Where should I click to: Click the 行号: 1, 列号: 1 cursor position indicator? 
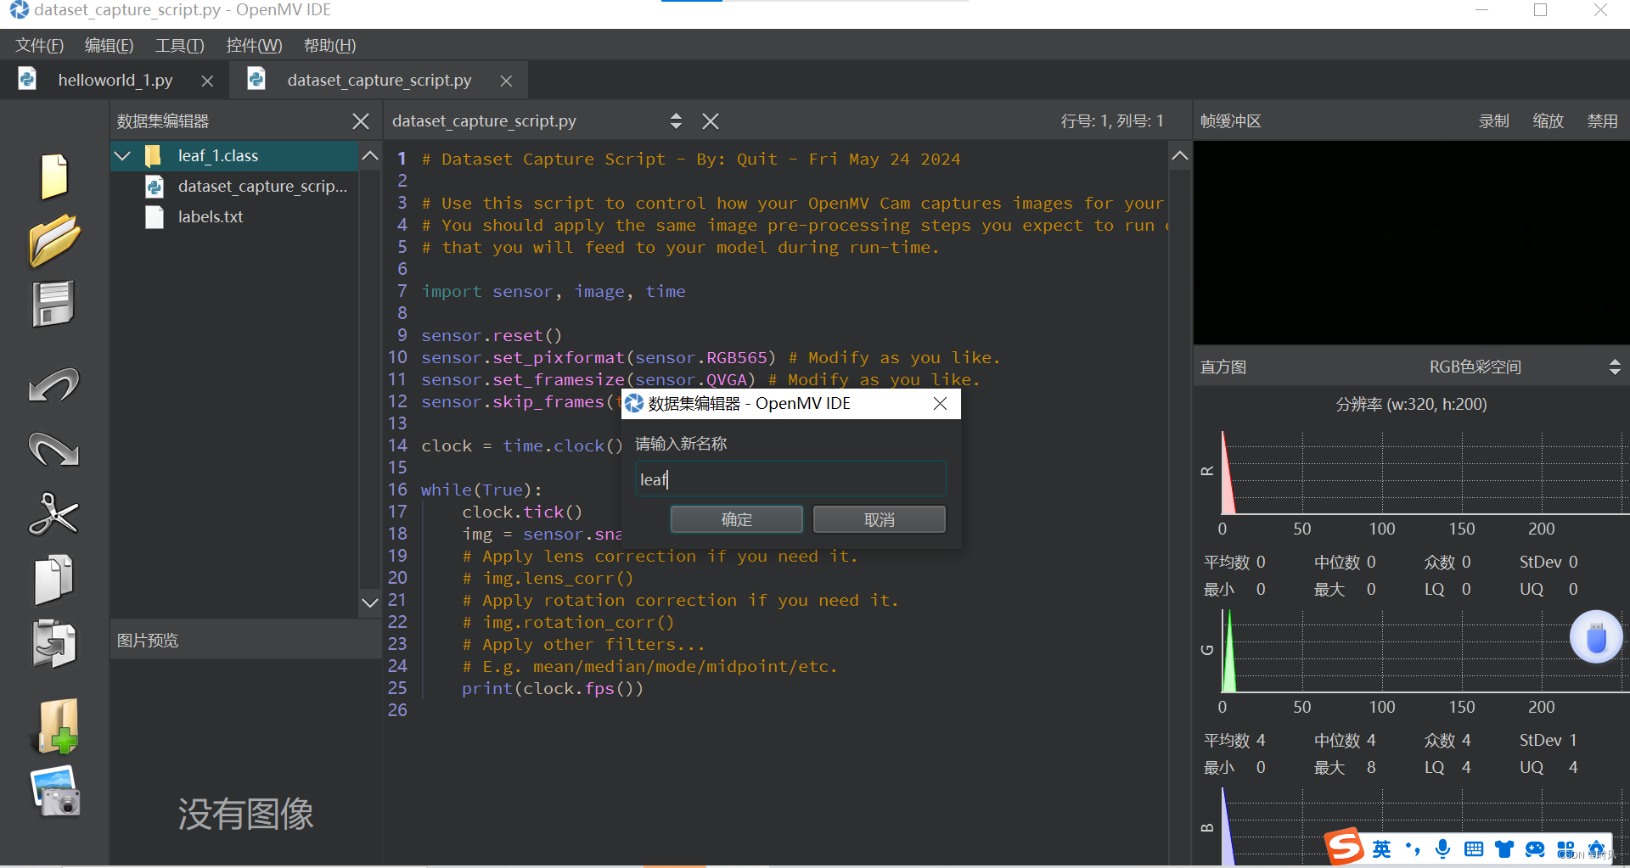(x=1112, y=121)
